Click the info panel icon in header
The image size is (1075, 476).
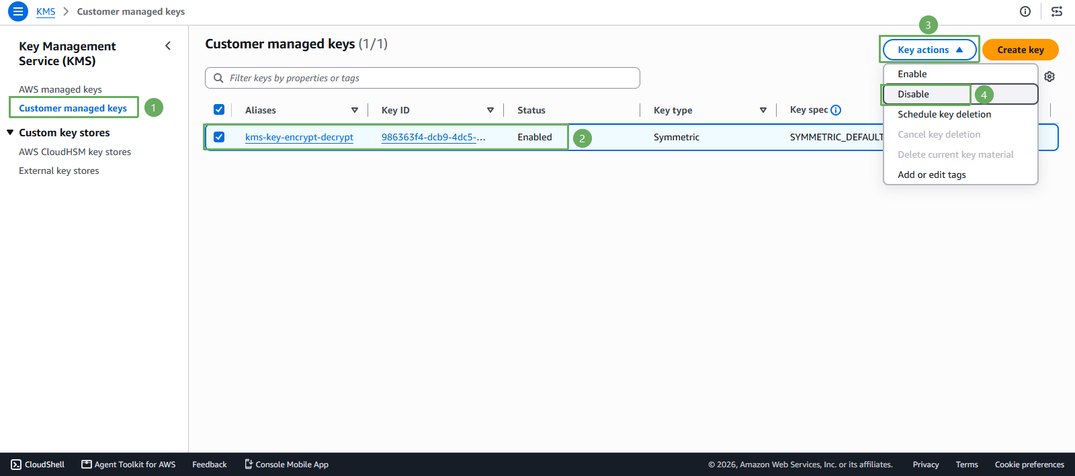tap(1025, 11)
